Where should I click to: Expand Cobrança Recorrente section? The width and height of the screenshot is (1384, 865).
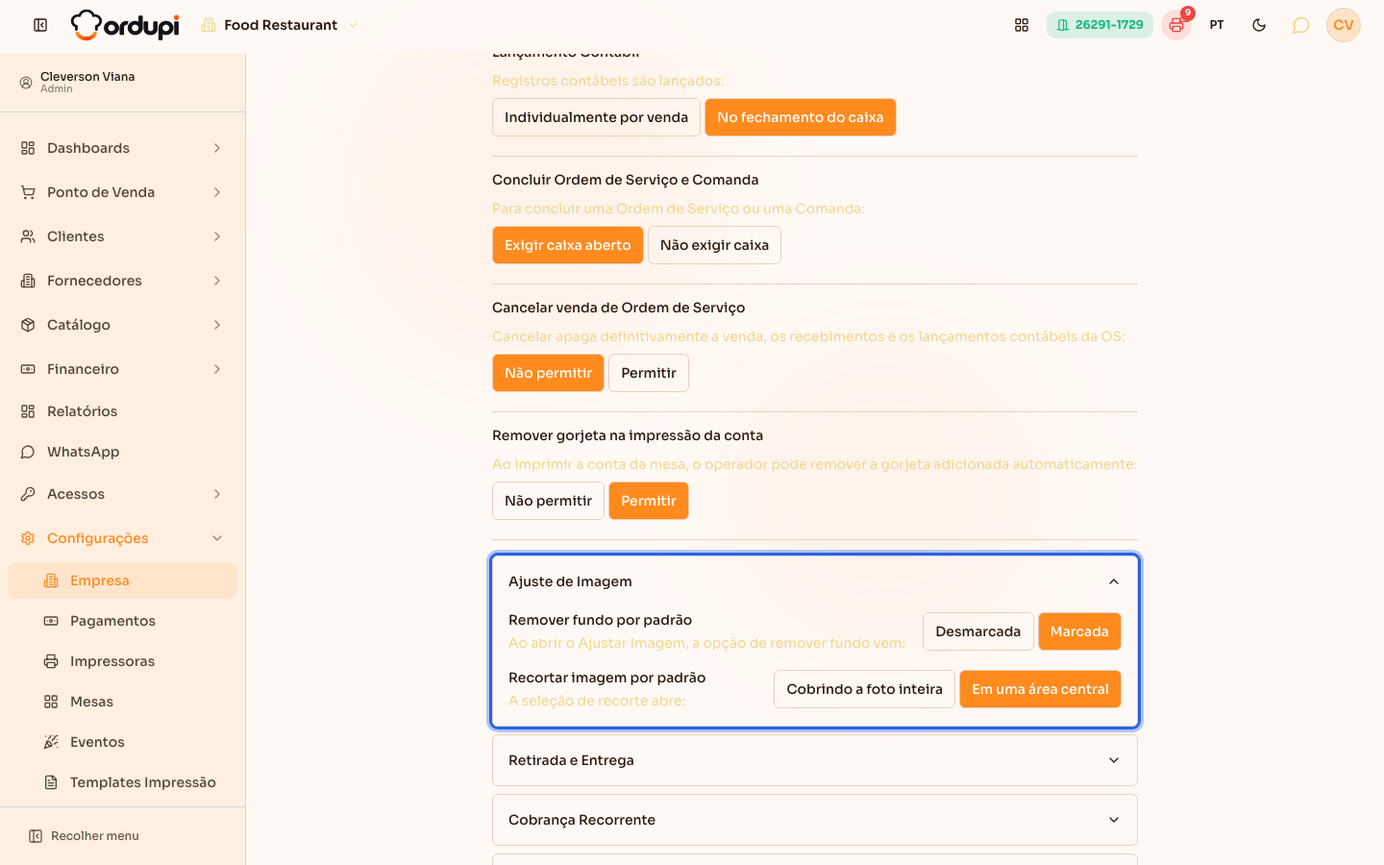click(x=814, y=820)
